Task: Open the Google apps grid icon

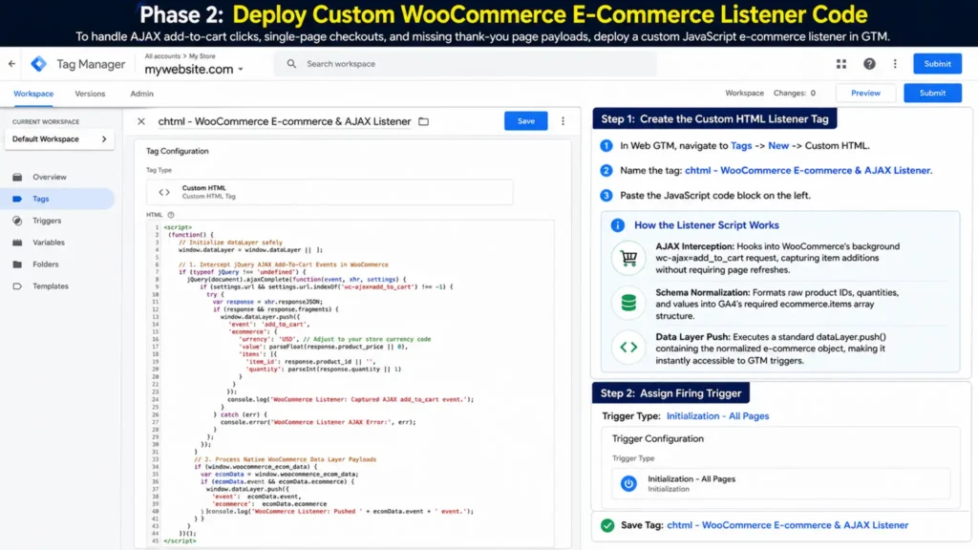Action: [841, 64]
